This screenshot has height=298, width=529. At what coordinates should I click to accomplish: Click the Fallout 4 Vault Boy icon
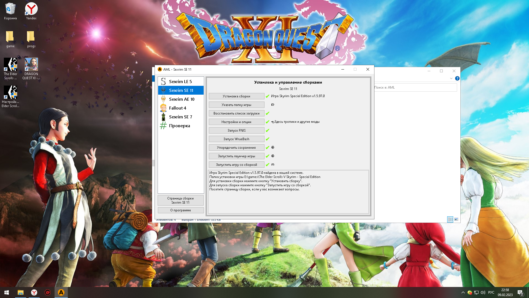pos(163,108)
